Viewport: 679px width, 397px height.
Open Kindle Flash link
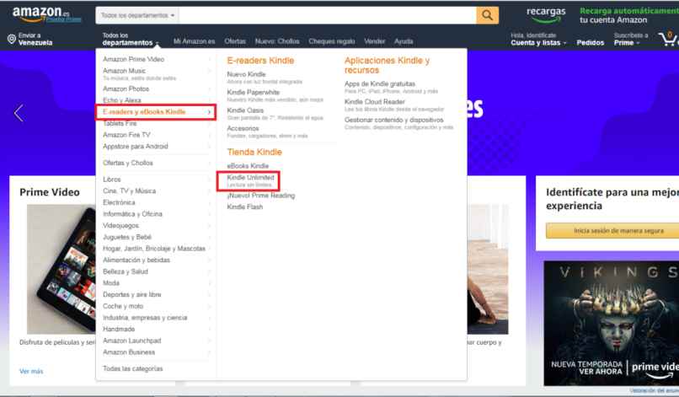click(x=244, y=207)
